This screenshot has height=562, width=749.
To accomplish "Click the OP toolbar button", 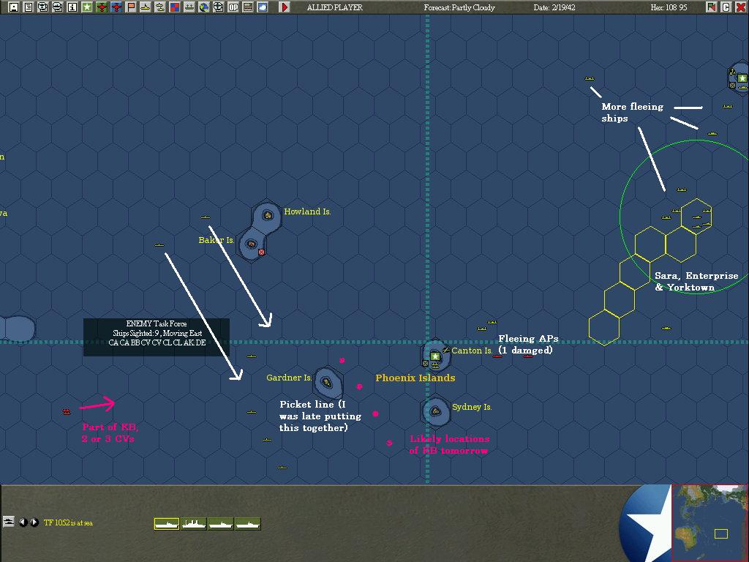I will [233, 7].
